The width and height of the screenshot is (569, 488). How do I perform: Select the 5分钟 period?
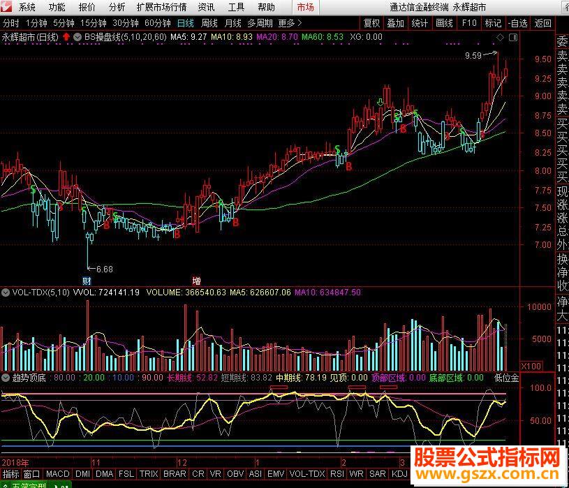tap(64, 23)
